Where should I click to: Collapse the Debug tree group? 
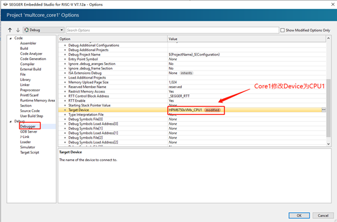[10, 122]
